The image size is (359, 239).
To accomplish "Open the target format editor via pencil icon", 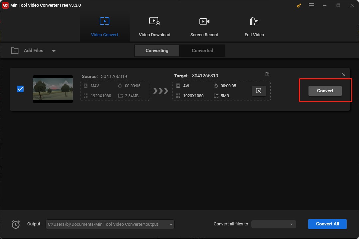I will 267,74.
